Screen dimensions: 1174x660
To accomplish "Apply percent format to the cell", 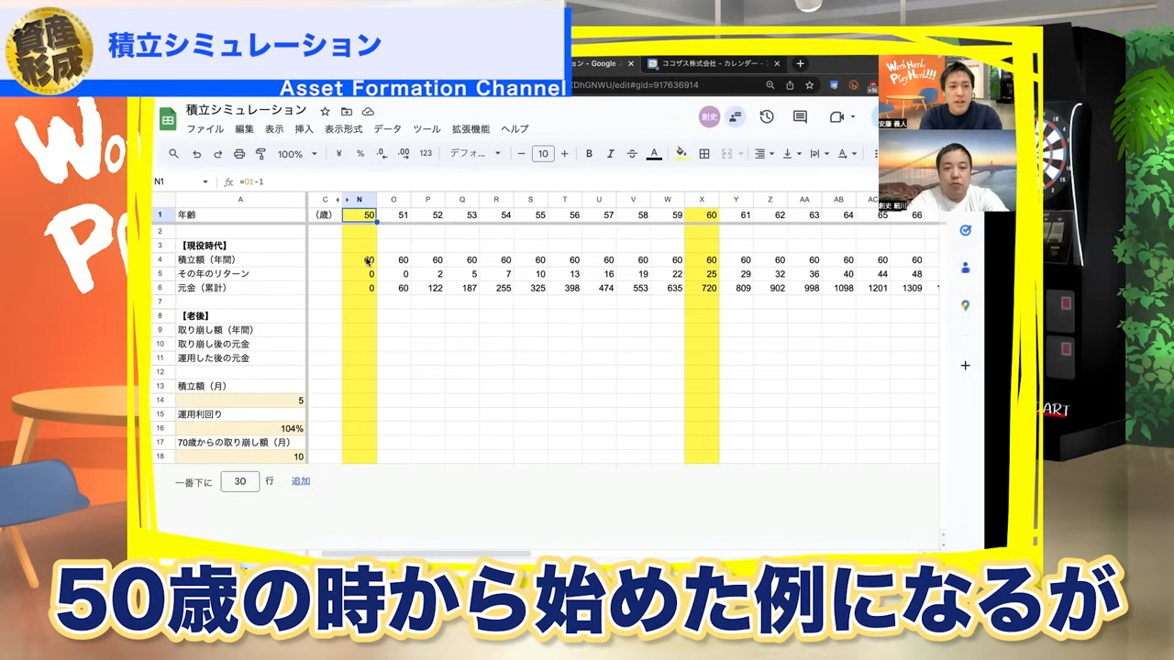I will pos(360,153).
